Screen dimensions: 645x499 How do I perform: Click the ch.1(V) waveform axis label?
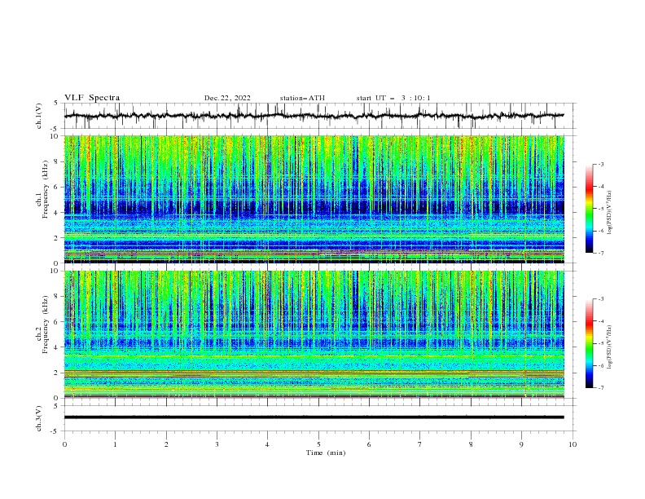click(x=39, y=116)
